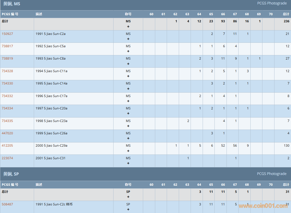
Task: Expand the plus under 1993 5 Jiao Sun-C8a
Action: pos(128,64)
